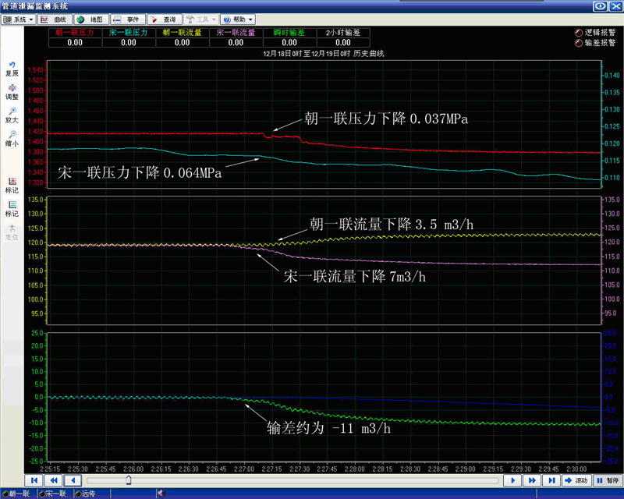Viewport: 624px width, 499px height.
Task: Expand the 帮助 (help) dropdown menu
Action: pyautogui.click(x=237, y=19)
